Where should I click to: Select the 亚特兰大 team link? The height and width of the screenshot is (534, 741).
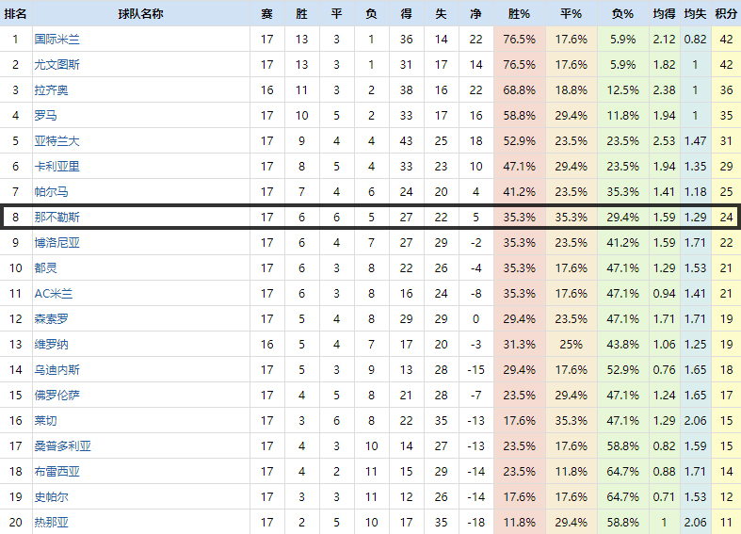point(56,141)
